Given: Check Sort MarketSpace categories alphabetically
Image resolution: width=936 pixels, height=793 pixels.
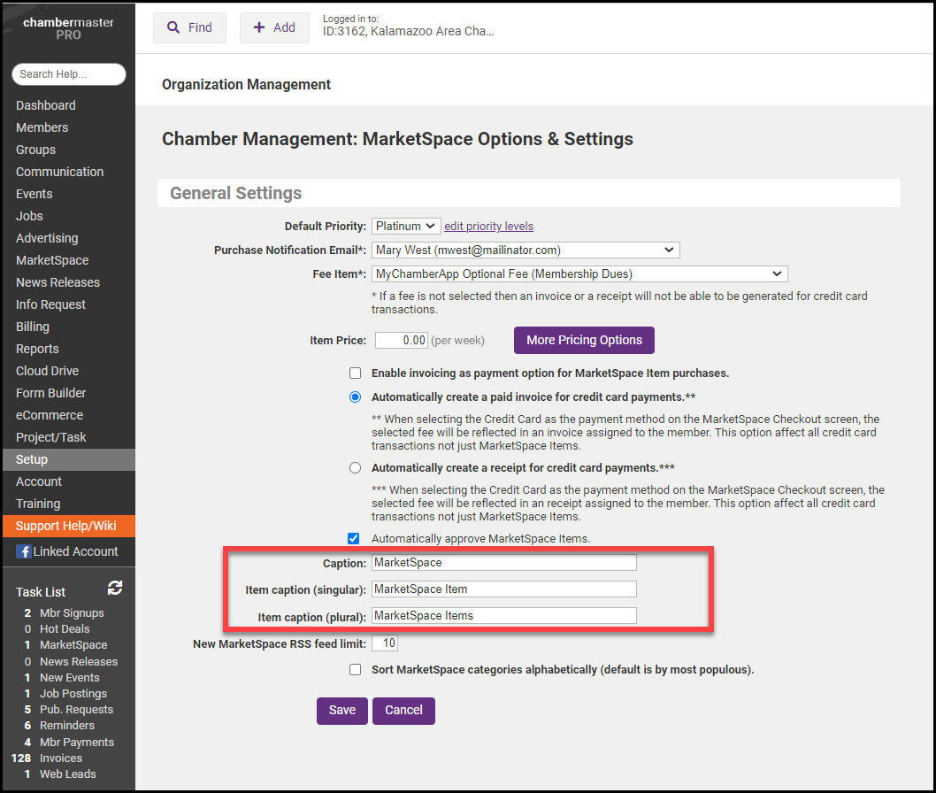Looking at the screenshot, I should [356, 670].
